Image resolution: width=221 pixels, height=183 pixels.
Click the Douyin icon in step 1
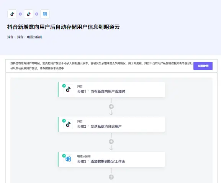click(68, 89)
